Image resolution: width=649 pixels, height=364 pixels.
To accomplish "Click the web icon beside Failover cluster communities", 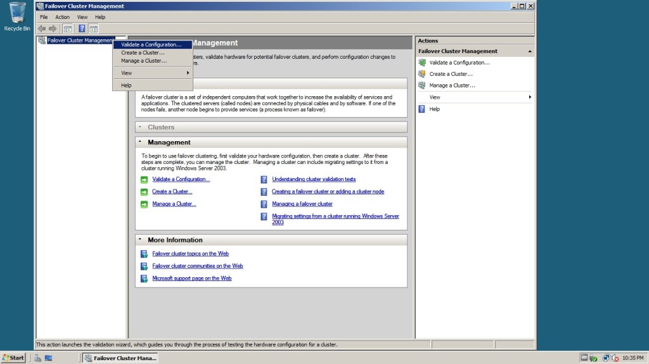I will click(x=144, y=267).
